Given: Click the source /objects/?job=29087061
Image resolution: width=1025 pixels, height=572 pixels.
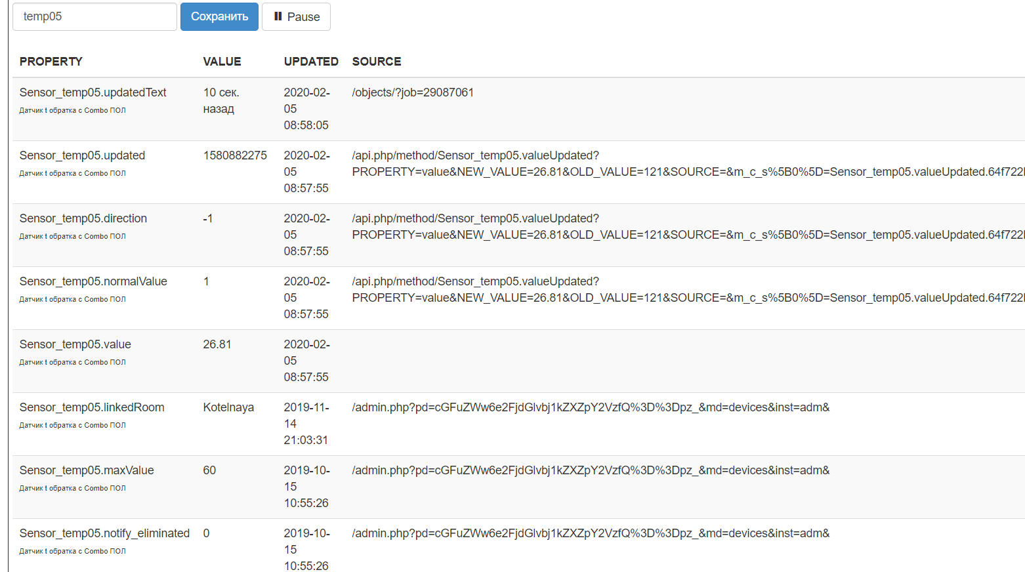Looking at the screenshot, I should coord(413,92).
